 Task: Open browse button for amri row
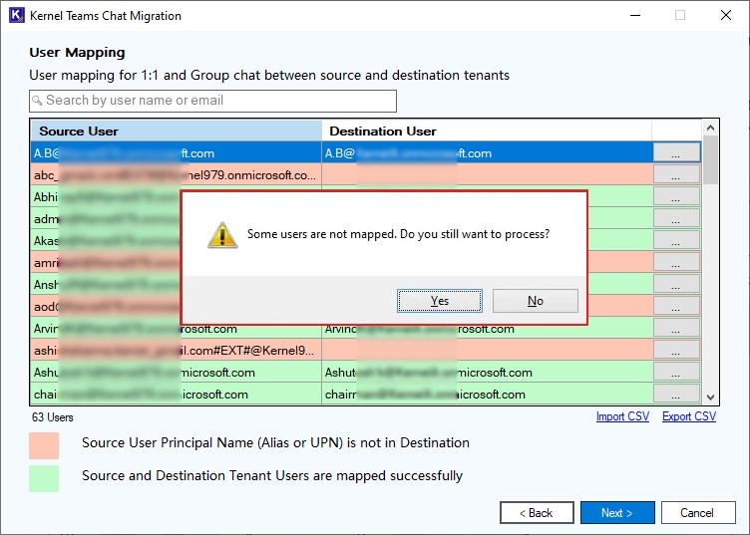(x=676, y=263)
